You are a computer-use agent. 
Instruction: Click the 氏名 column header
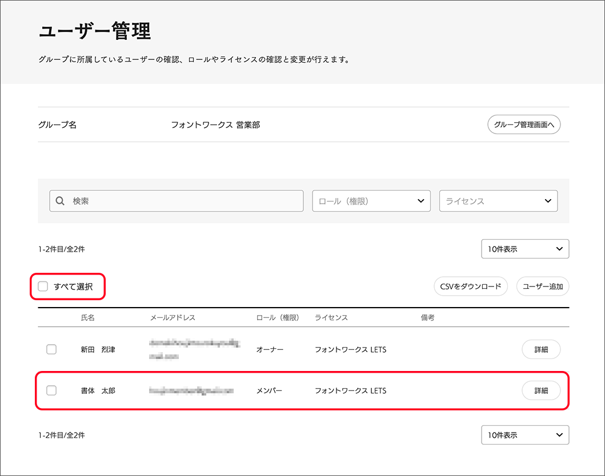[x=88, y=317]
